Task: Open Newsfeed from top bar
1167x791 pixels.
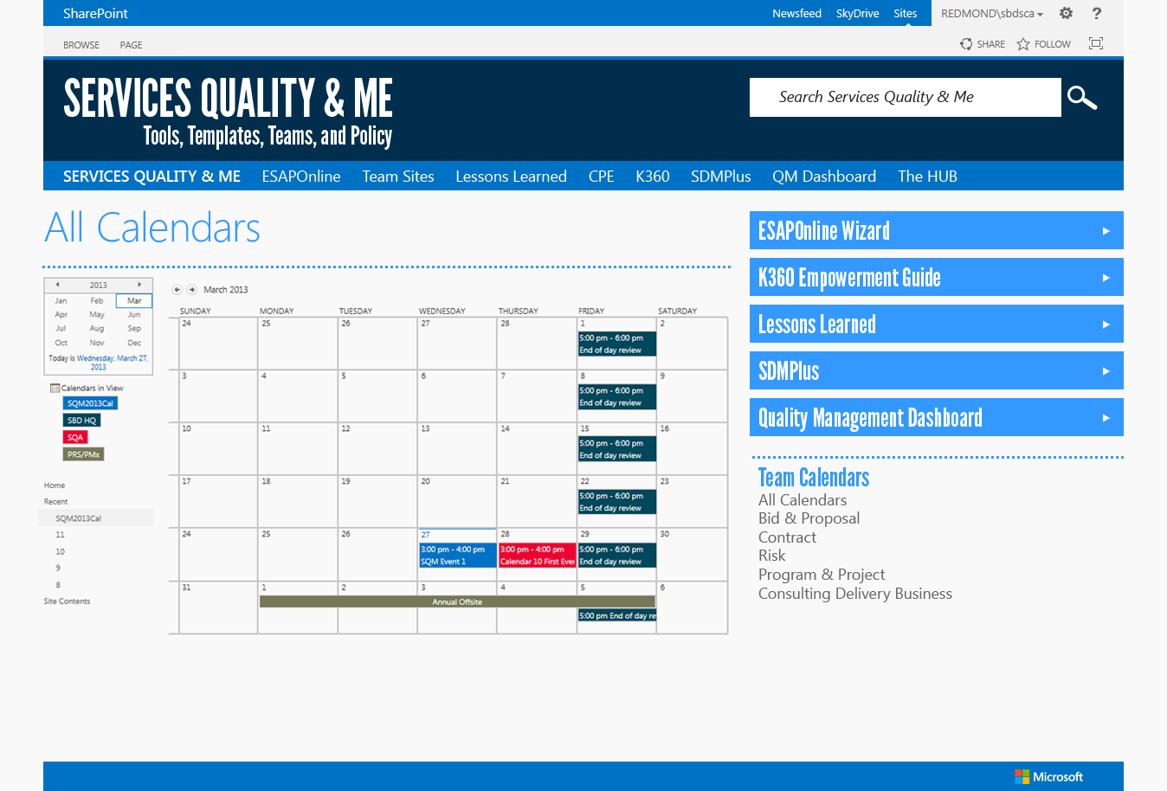Action: point(796,13)
